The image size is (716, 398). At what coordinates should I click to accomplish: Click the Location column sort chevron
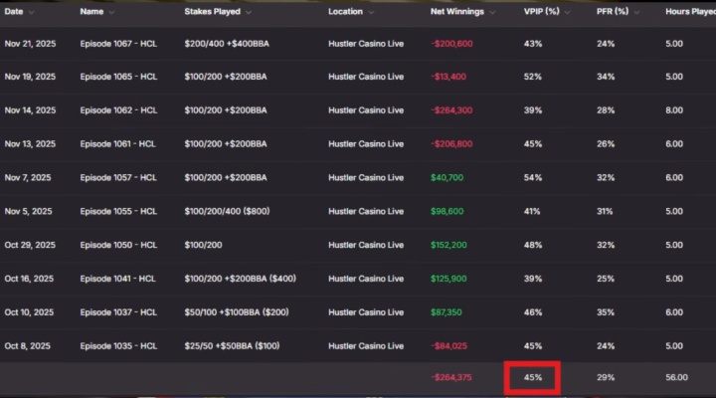(x=373, y=12)
